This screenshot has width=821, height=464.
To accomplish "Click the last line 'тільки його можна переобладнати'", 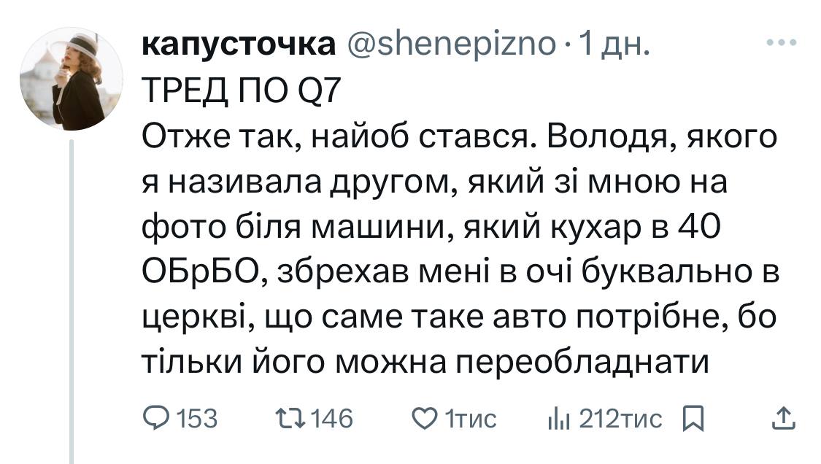I will [x=425, y=362].
